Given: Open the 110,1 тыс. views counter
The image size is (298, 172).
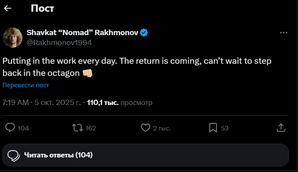Looking at the screenshot, I should [x=103, y=103].
